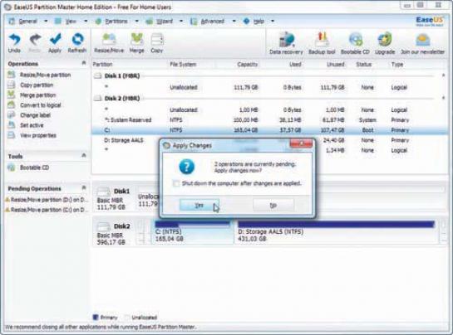Choose Merge partition in Operations panel

pos(38,95)
